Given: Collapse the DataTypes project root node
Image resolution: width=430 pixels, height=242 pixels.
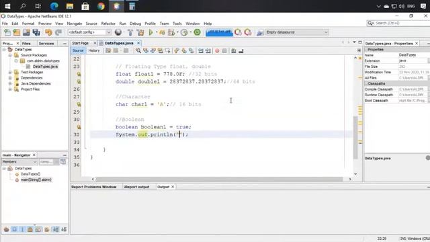Looking at the screenshot, I should pos(4,50).
